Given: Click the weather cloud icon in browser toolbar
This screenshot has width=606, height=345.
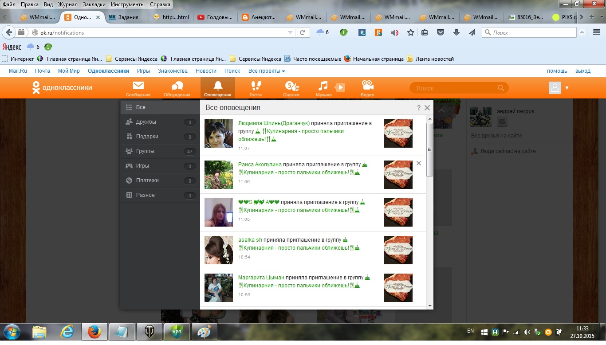Looking at the screenshot, I should [320, 32].
